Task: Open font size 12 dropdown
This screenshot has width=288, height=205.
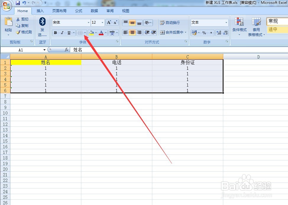Action: [103, 22]
